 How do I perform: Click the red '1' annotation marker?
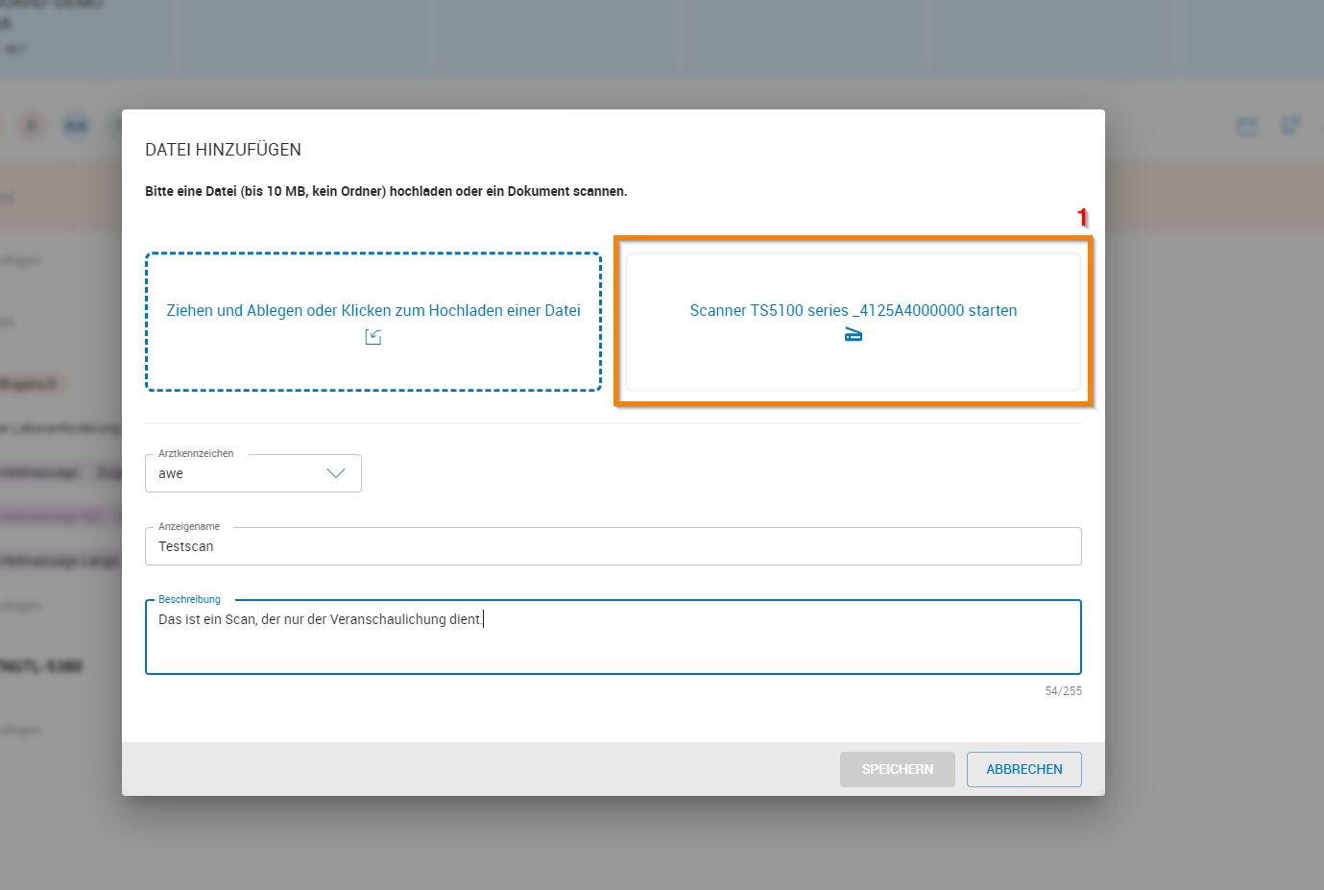(x=1083, y=219)
